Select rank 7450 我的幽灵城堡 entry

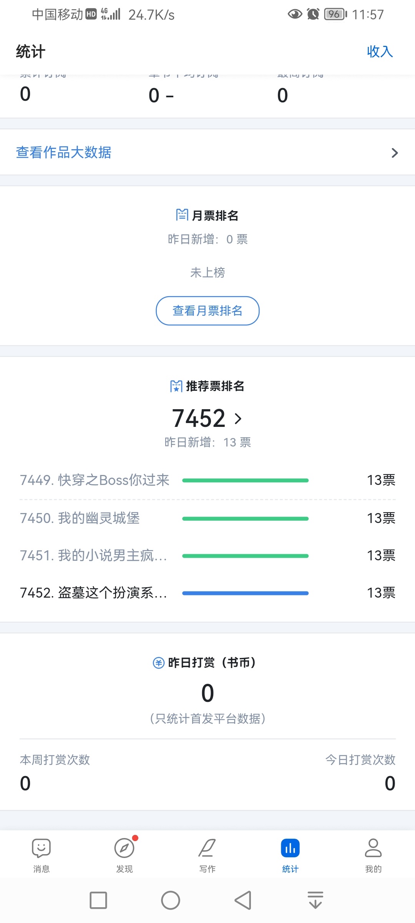pos(80,518)
